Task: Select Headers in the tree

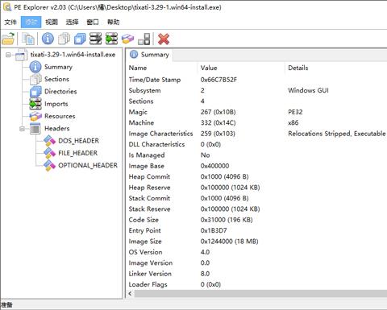Action: (57, 129)
